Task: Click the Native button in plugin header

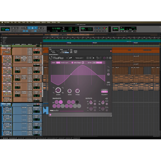Action: point(76,53)
